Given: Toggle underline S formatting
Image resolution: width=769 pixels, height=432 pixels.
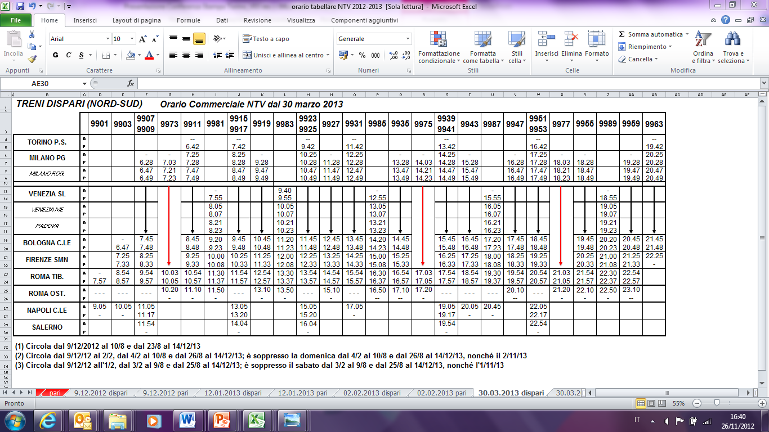Looking at the screenshot, I should point(82,55).
